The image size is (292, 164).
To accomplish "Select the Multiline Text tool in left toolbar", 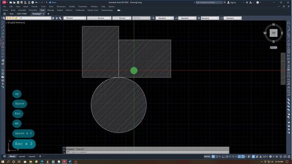I will click(x=3, y=84).
